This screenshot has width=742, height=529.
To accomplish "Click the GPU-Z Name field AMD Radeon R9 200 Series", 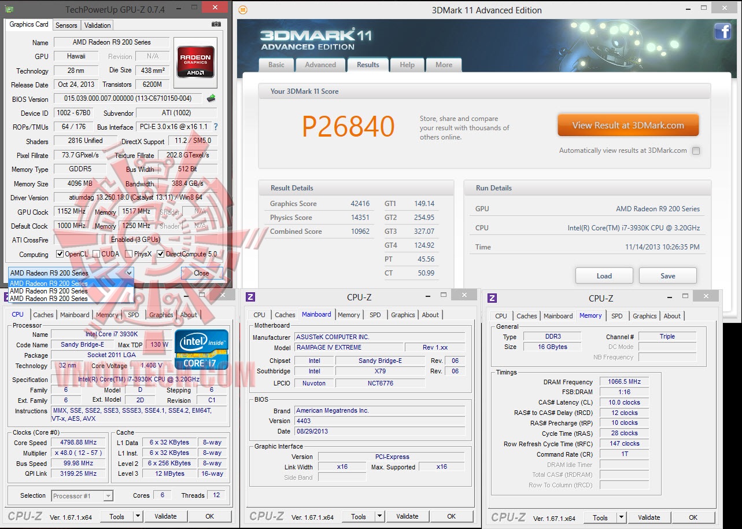I will [112, 42].
